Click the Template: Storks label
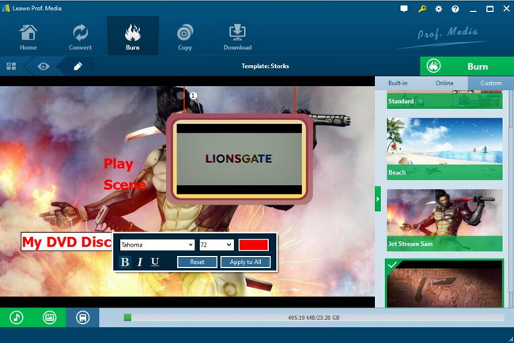514x343 pixels. [265, 66]
